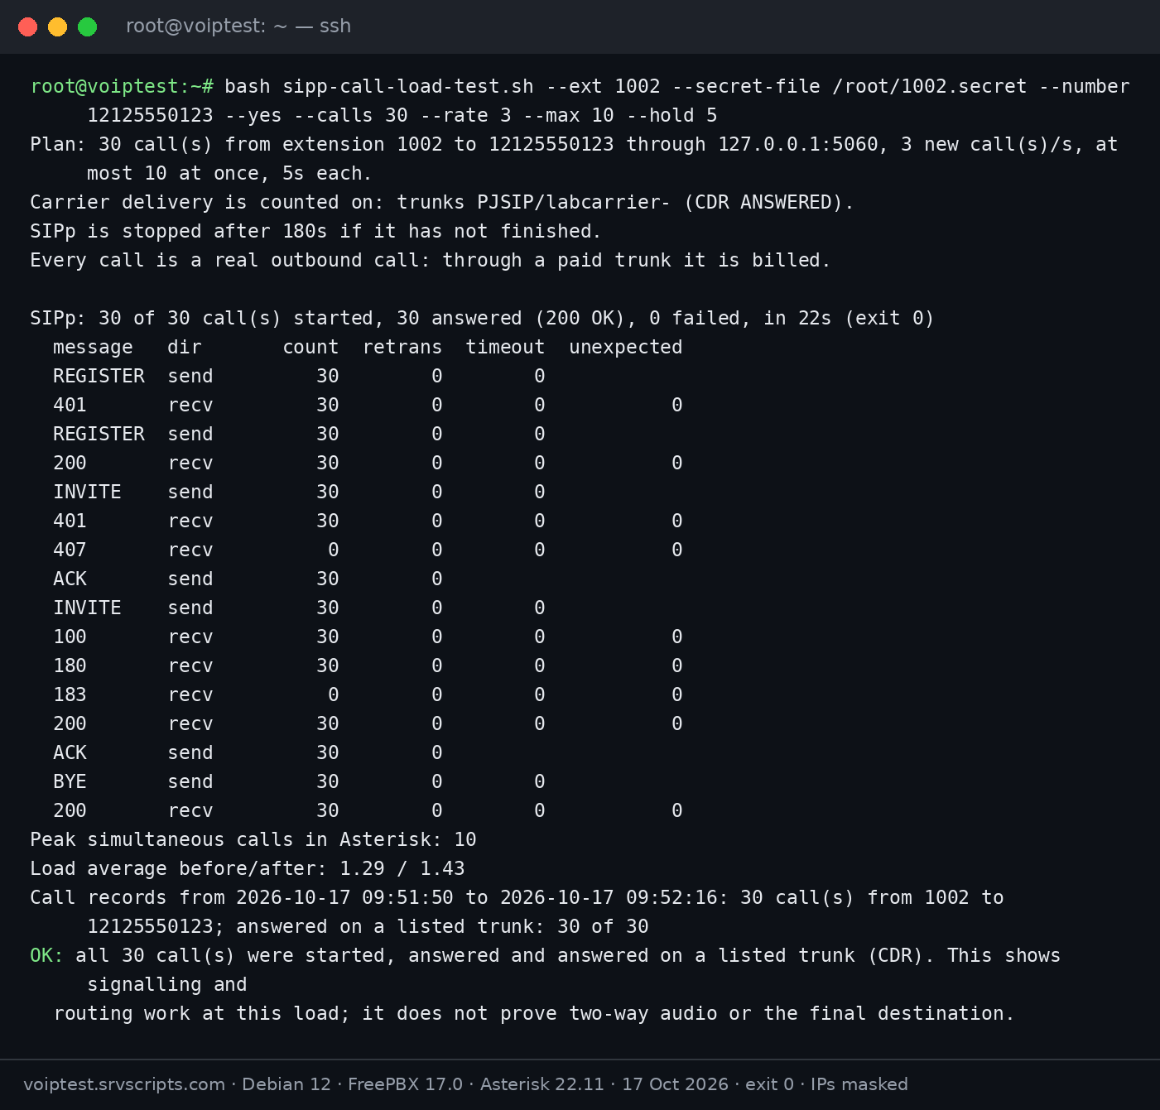This screenshot has height=1110, width=1160.
Task: Select the "BYE" message row label
Action: pyautogui.click(x=70, y=781)
